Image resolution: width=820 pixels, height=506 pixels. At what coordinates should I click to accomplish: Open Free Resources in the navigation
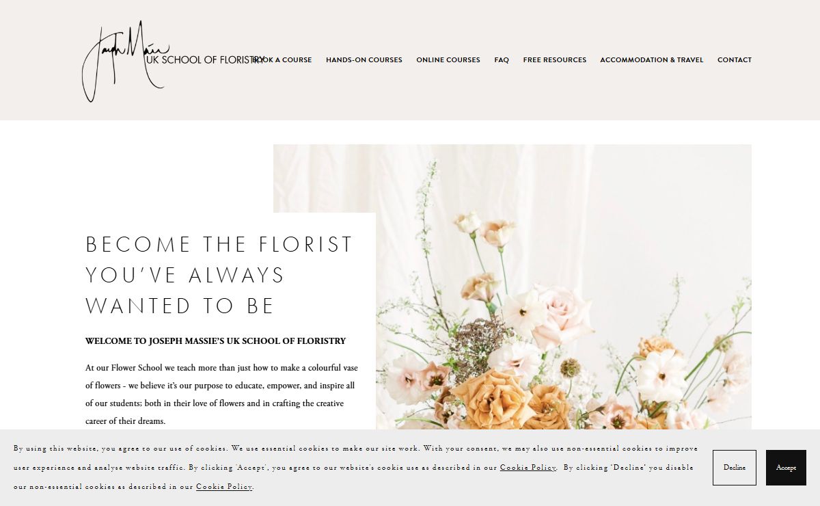(555, 60)
